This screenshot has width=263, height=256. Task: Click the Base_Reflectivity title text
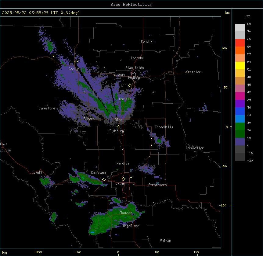(131, 5)
